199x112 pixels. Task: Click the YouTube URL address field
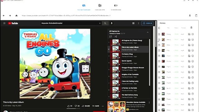click(66, 16)
